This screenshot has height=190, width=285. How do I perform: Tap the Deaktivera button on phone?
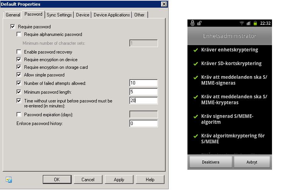point(210,162)
